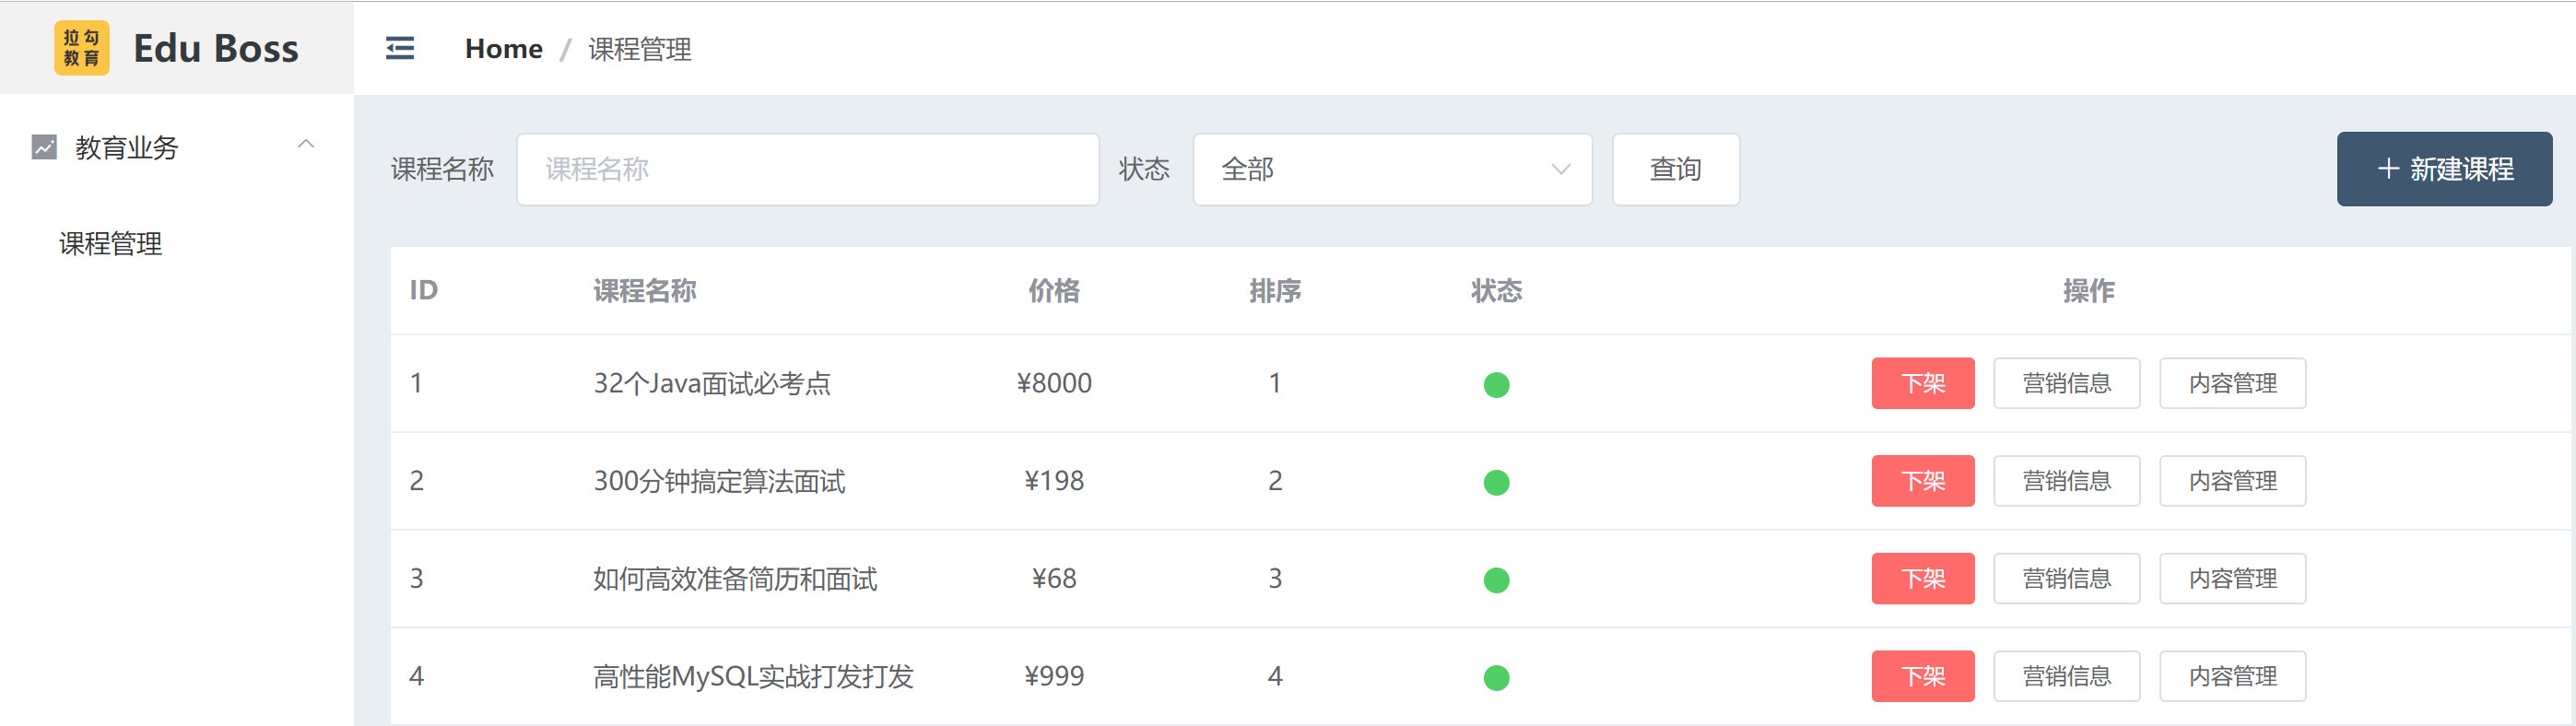Select course name 32个Java面试必考点
The width and height of the screenshot is (2576, 726).
point(712,383)
